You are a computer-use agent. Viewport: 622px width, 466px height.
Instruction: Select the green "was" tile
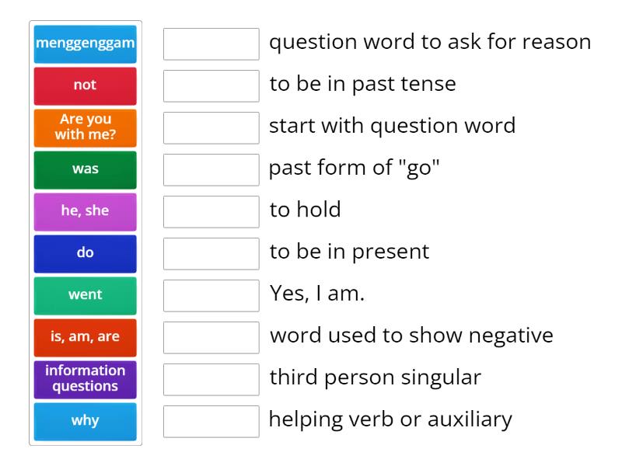tap(84, 169)
